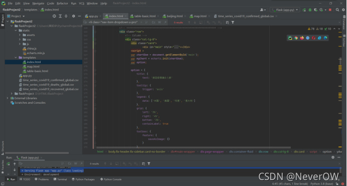Open page in built-in PyCharm preview
The image size is (347, 186).
click(x=290, y=38)
